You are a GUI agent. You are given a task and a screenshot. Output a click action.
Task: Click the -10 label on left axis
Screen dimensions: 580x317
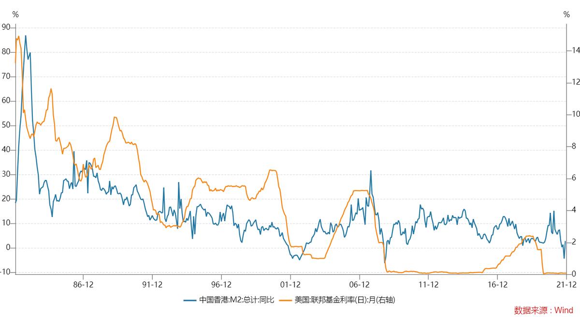click(x=6, y=272)
